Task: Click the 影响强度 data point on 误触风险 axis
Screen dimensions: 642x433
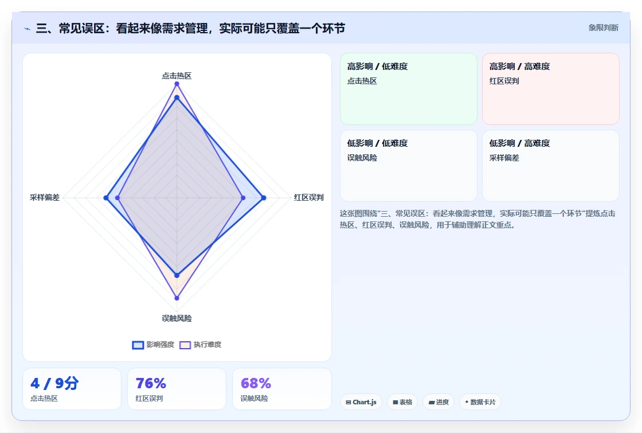Action: [177, 275]
